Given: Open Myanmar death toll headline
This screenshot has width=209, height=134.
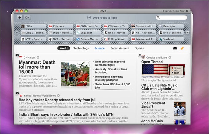Looking at the screenshot, I should pos(37,67).
